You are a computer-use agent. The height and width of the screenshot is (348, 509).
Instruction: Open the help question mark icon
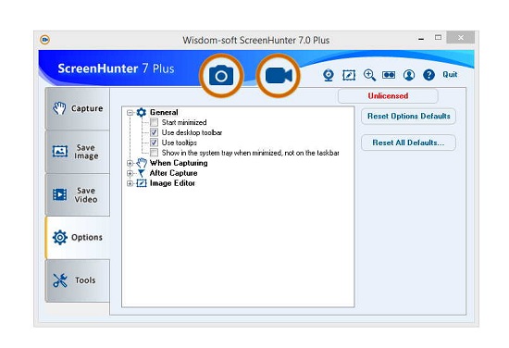tap(428, 75)
